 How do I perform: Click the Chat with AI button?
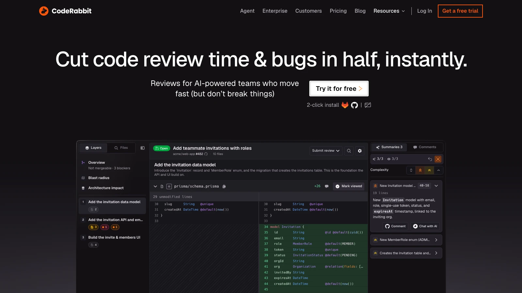click(425, 226)
